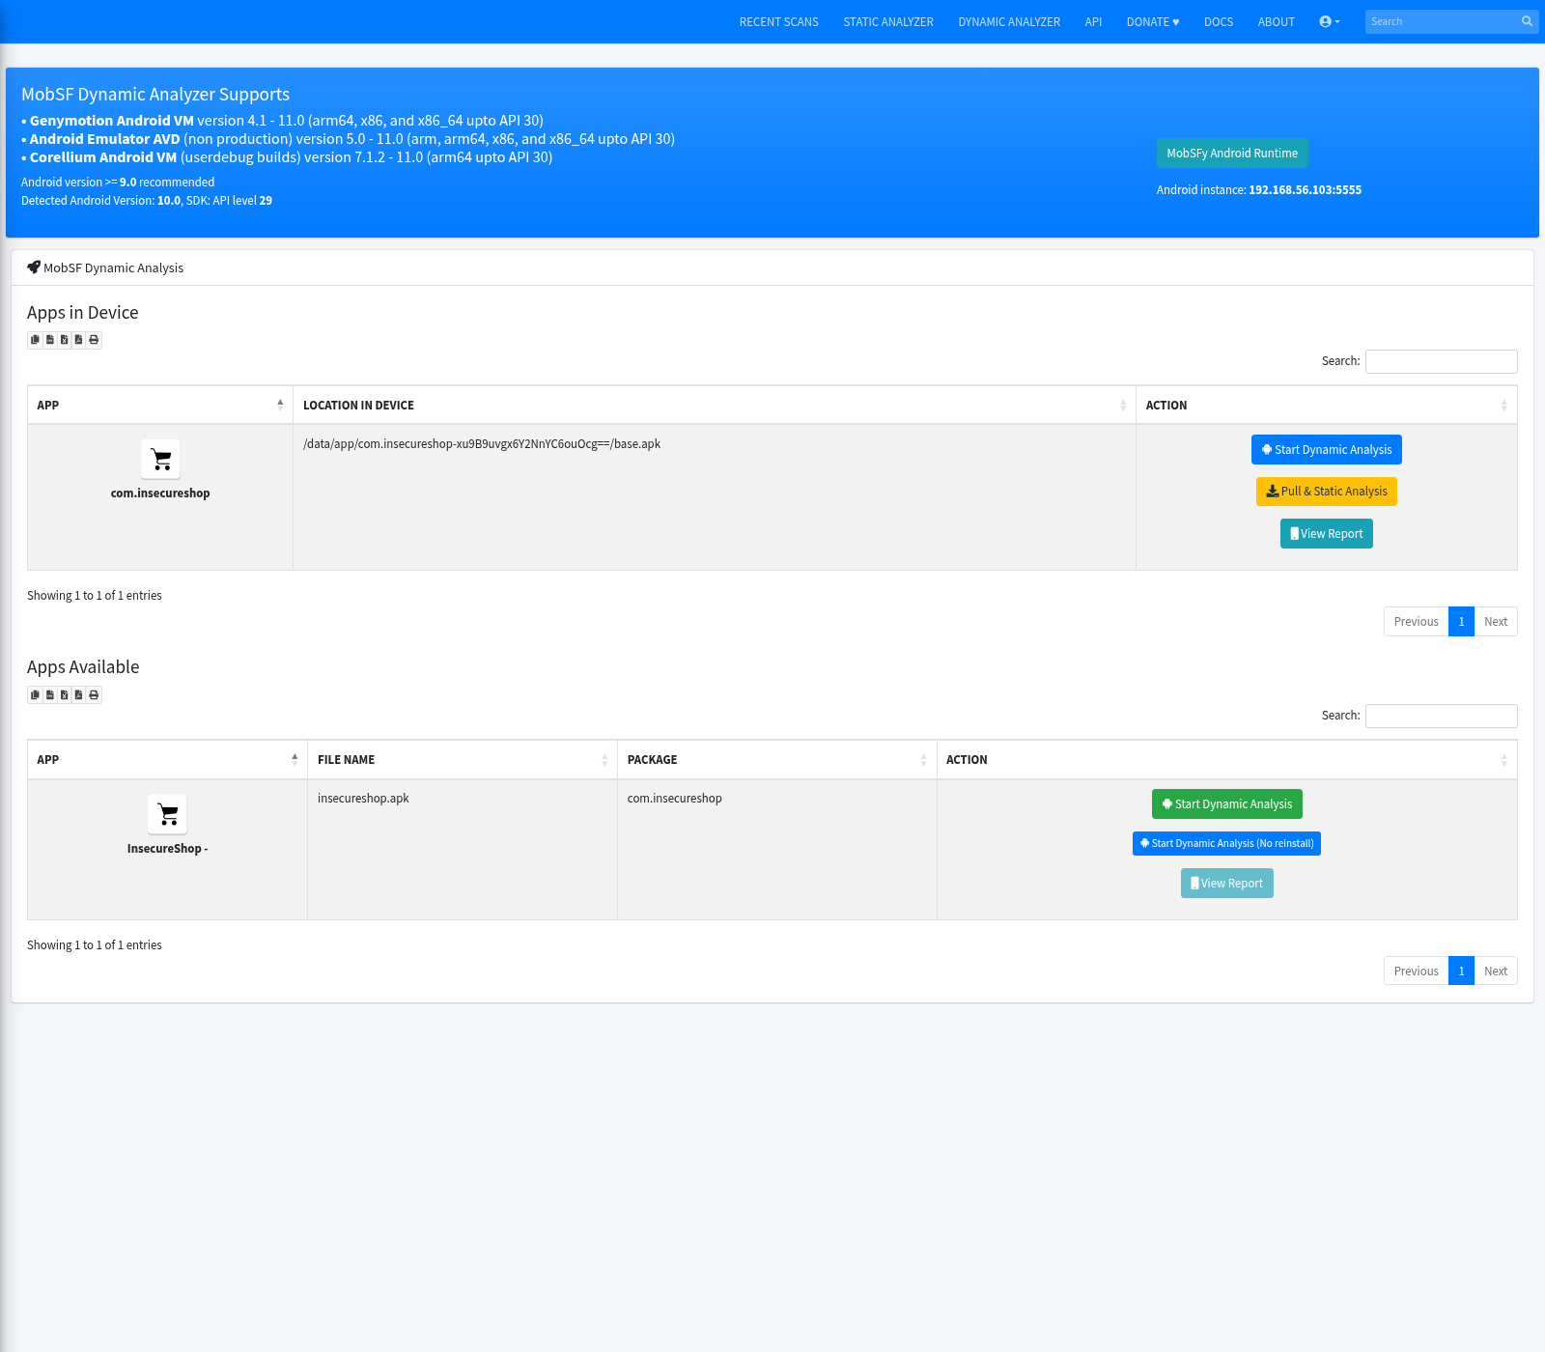Sort Apps in Device by ACTION column
The width and height of the screenshot is (1545, 1352).
click(1327, 406)
